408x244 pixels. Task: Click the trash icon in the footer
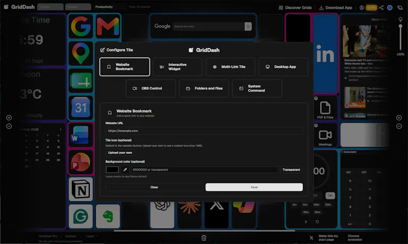(x=203, y=238)
